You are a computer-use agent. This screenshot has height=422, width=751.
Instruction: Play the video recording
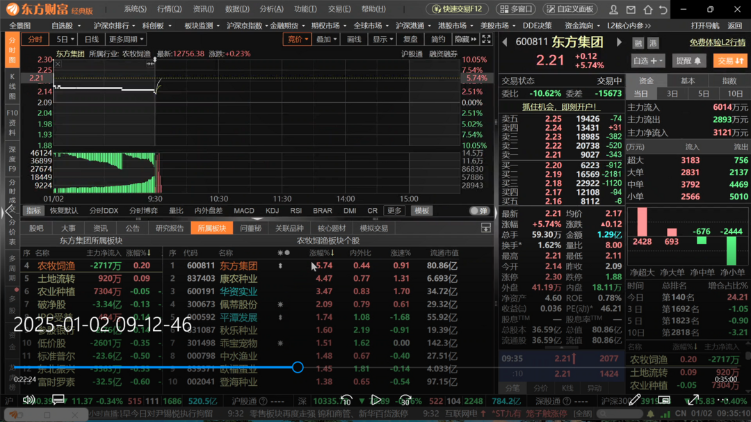click(376, 400)
